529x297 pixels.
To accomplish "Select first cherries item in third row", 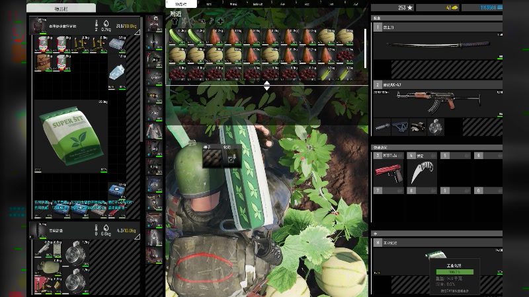I will click(177, 73).
